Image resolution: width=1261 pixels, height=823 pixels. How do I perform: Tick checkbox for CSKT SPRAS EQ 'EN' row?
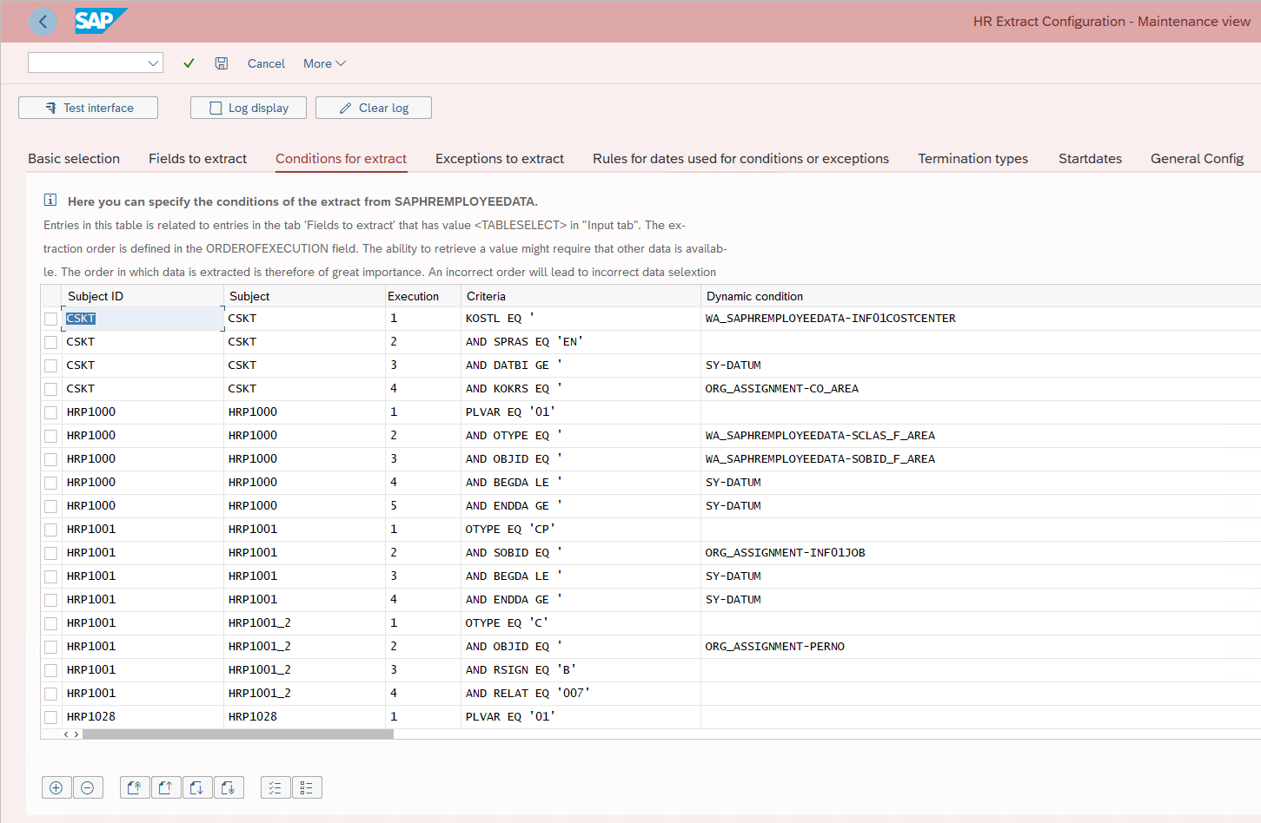[50, 342]
